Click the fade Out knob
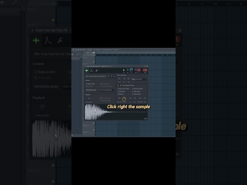Viewport: 247px width, 185px height. pos(135,99)
